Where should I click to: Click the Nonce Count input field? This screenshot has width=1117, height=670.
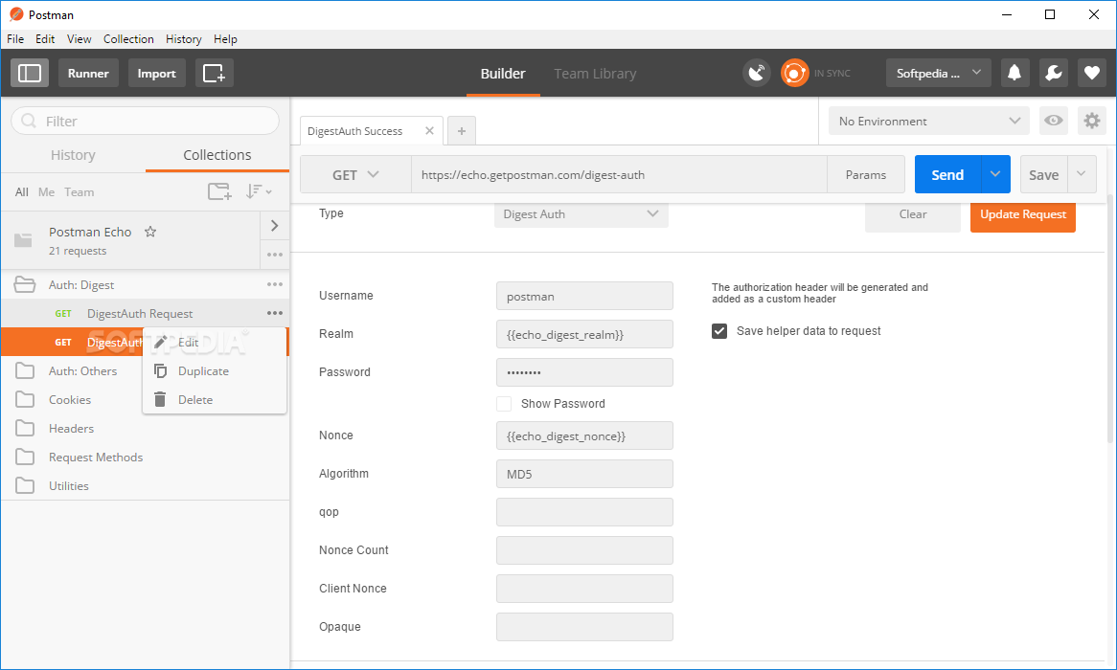pos(584,550)
